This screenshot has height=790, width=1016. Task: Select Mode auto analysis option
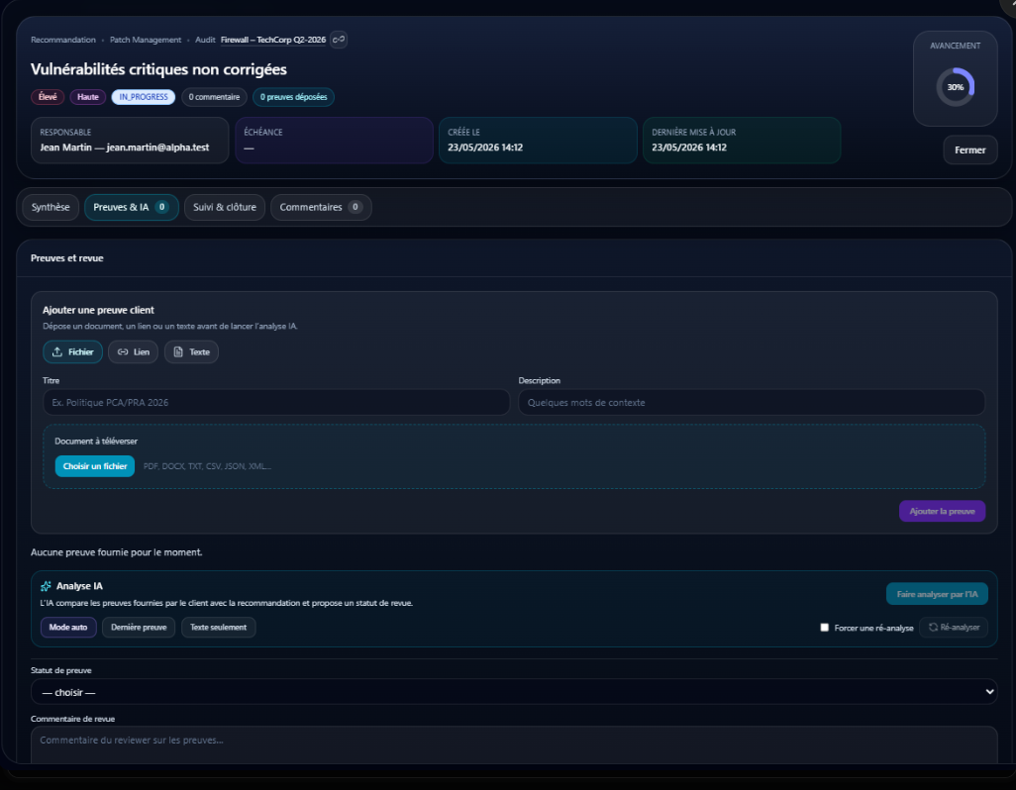click(68, 627)
